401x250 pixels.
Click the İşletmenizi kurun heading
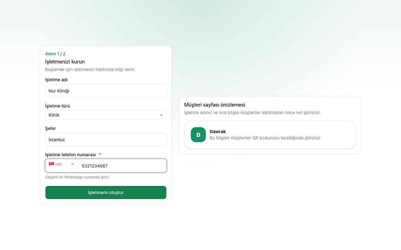click(65, 62)
